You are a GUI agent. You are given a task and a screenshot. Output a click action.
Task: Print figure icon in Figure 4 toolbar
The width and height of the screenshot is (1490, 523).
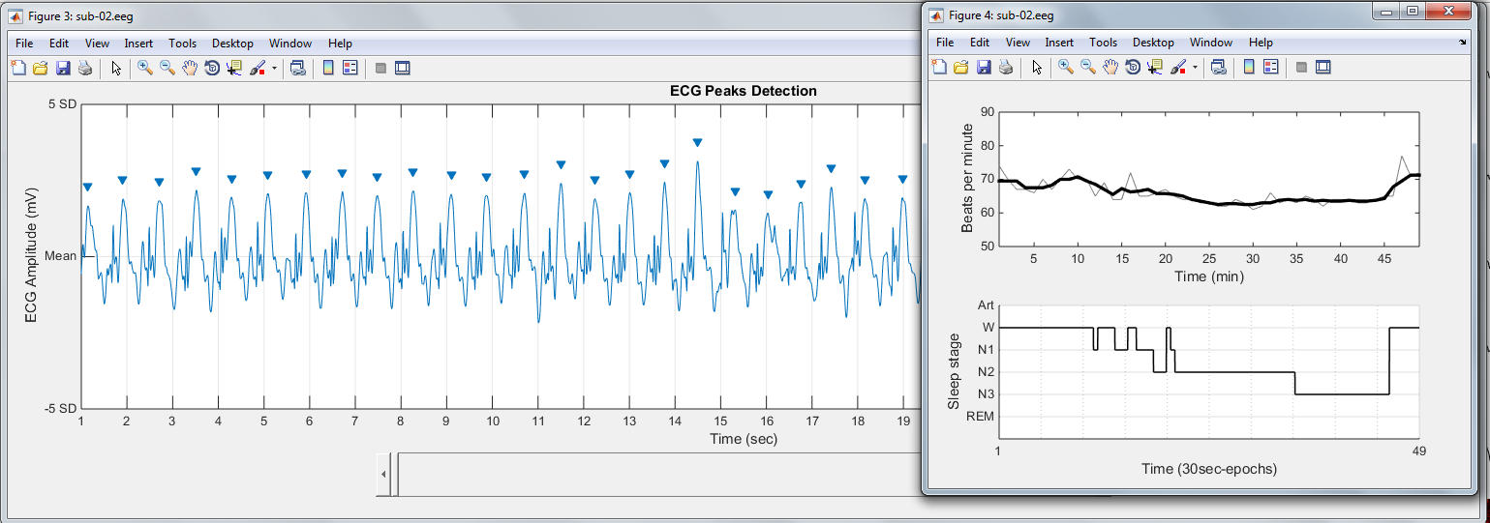point(1006,67)
